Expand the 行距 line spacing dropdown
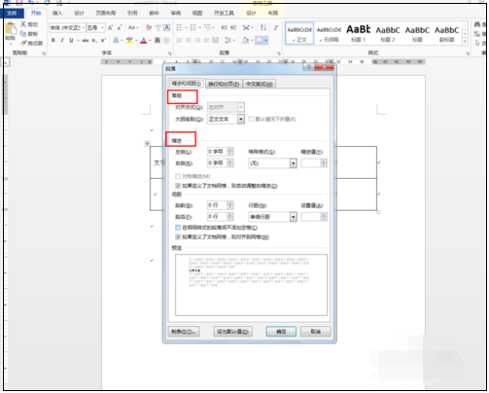Viewport: 489px width, 393px height. [294, 217]
